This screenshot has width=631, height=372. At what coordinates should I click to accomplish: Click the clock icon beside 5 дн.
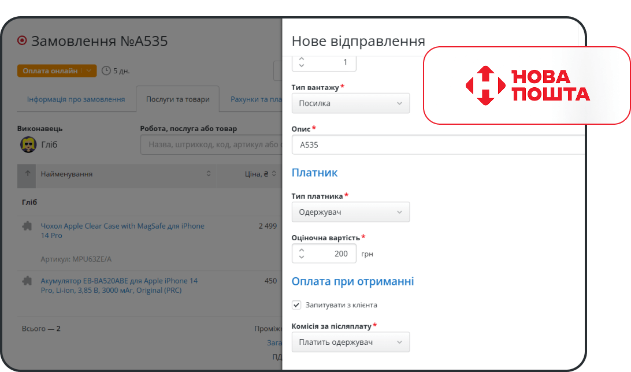click(x=106, y=71)
